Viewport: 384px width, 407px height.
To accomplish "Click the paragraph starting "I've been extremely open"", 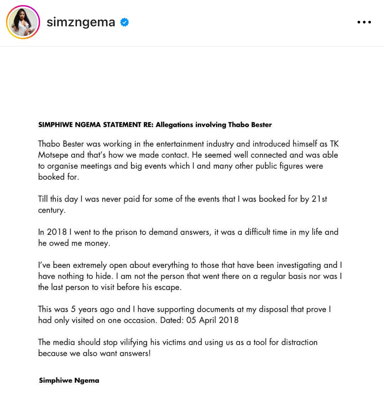I will pos(190,276).
